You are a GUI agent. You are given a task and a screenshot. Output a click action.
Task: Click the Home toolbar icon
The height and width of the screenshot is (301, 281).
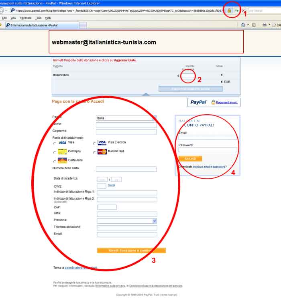point(243,25)
